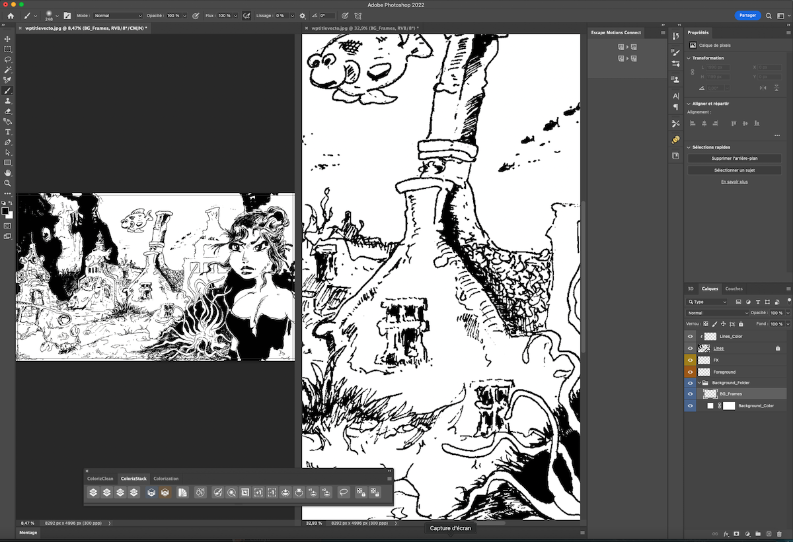Click the Partager button

coord(747,15)
